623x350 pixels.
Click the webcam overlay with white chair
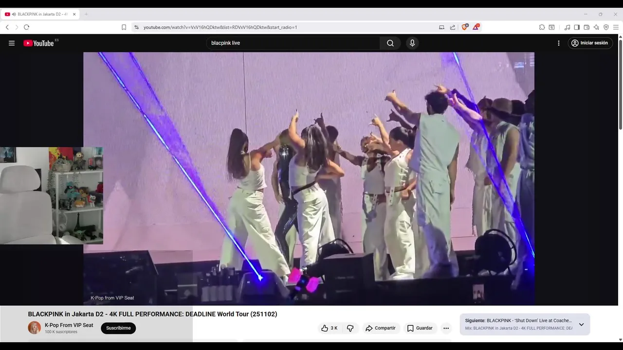pyautogui.click(x=51, y=195)
